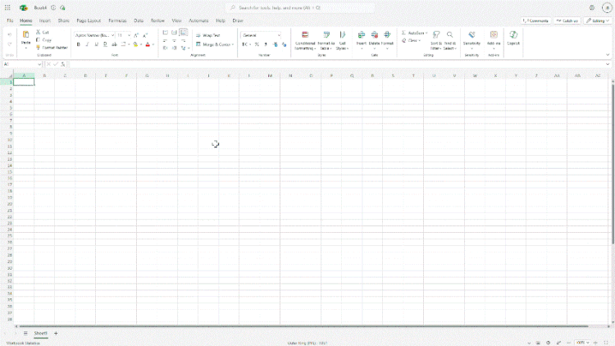Image resolution: width=615 pixels, height=346 pixels.
Task: Click the percent style button
Action: pyautogui.click(x=257, y=44)
